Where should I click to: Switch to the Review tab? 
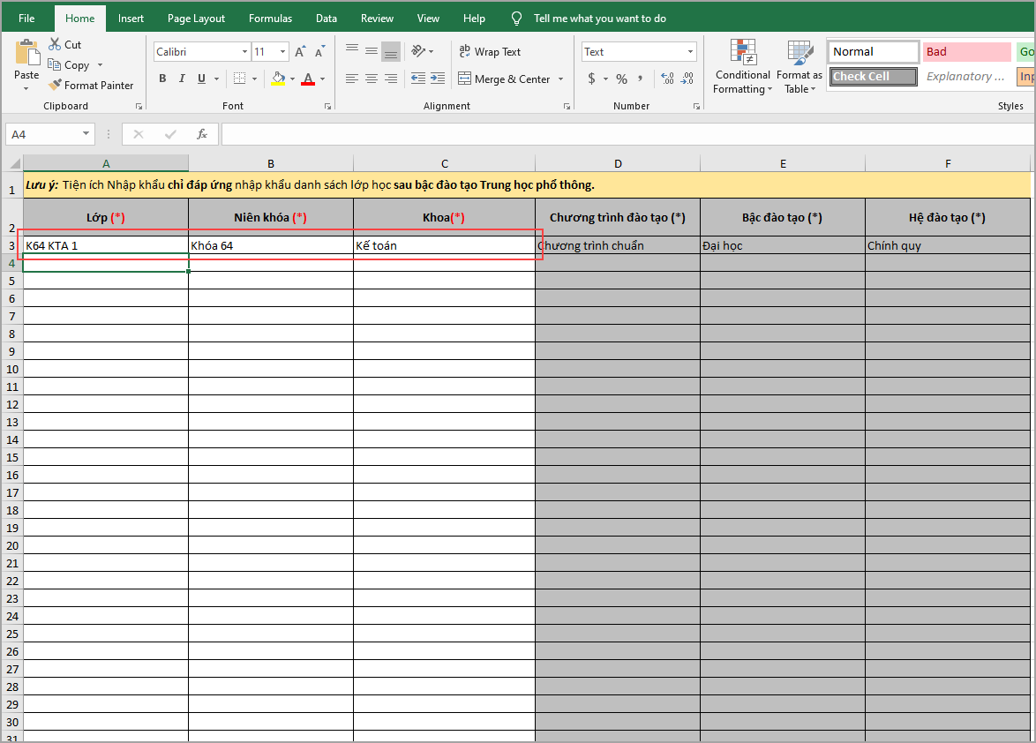377,19
